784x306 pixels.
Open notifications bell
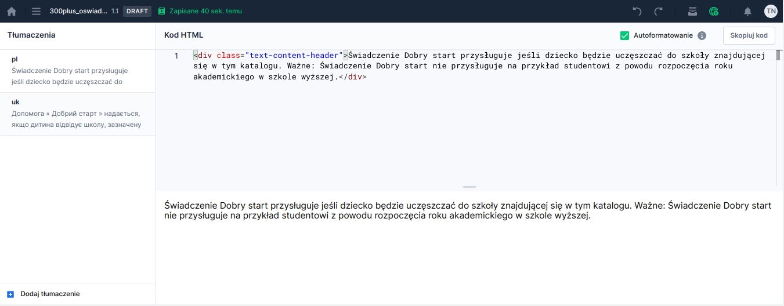[748, 11]
